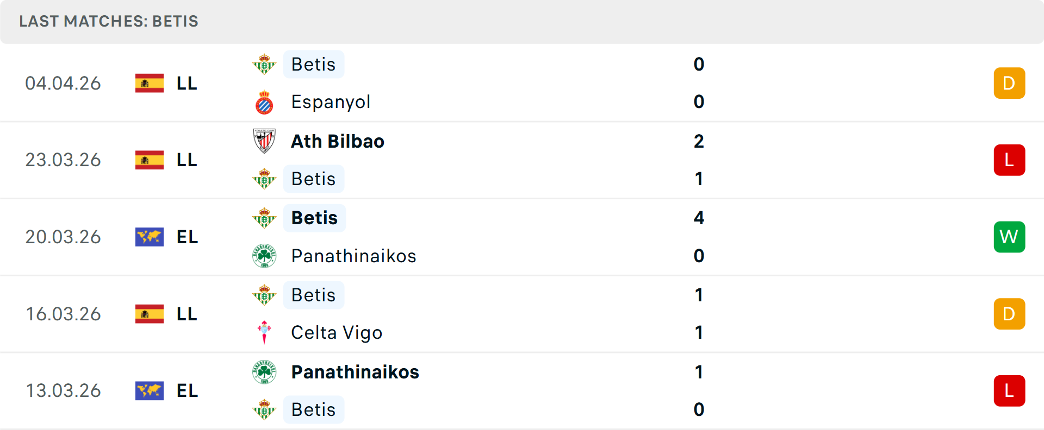Click the EL league label on 13.03.26
Image resolution: width=1044 pixels, height=430 pixels.
pyautogui.click(x=187, y=391)
